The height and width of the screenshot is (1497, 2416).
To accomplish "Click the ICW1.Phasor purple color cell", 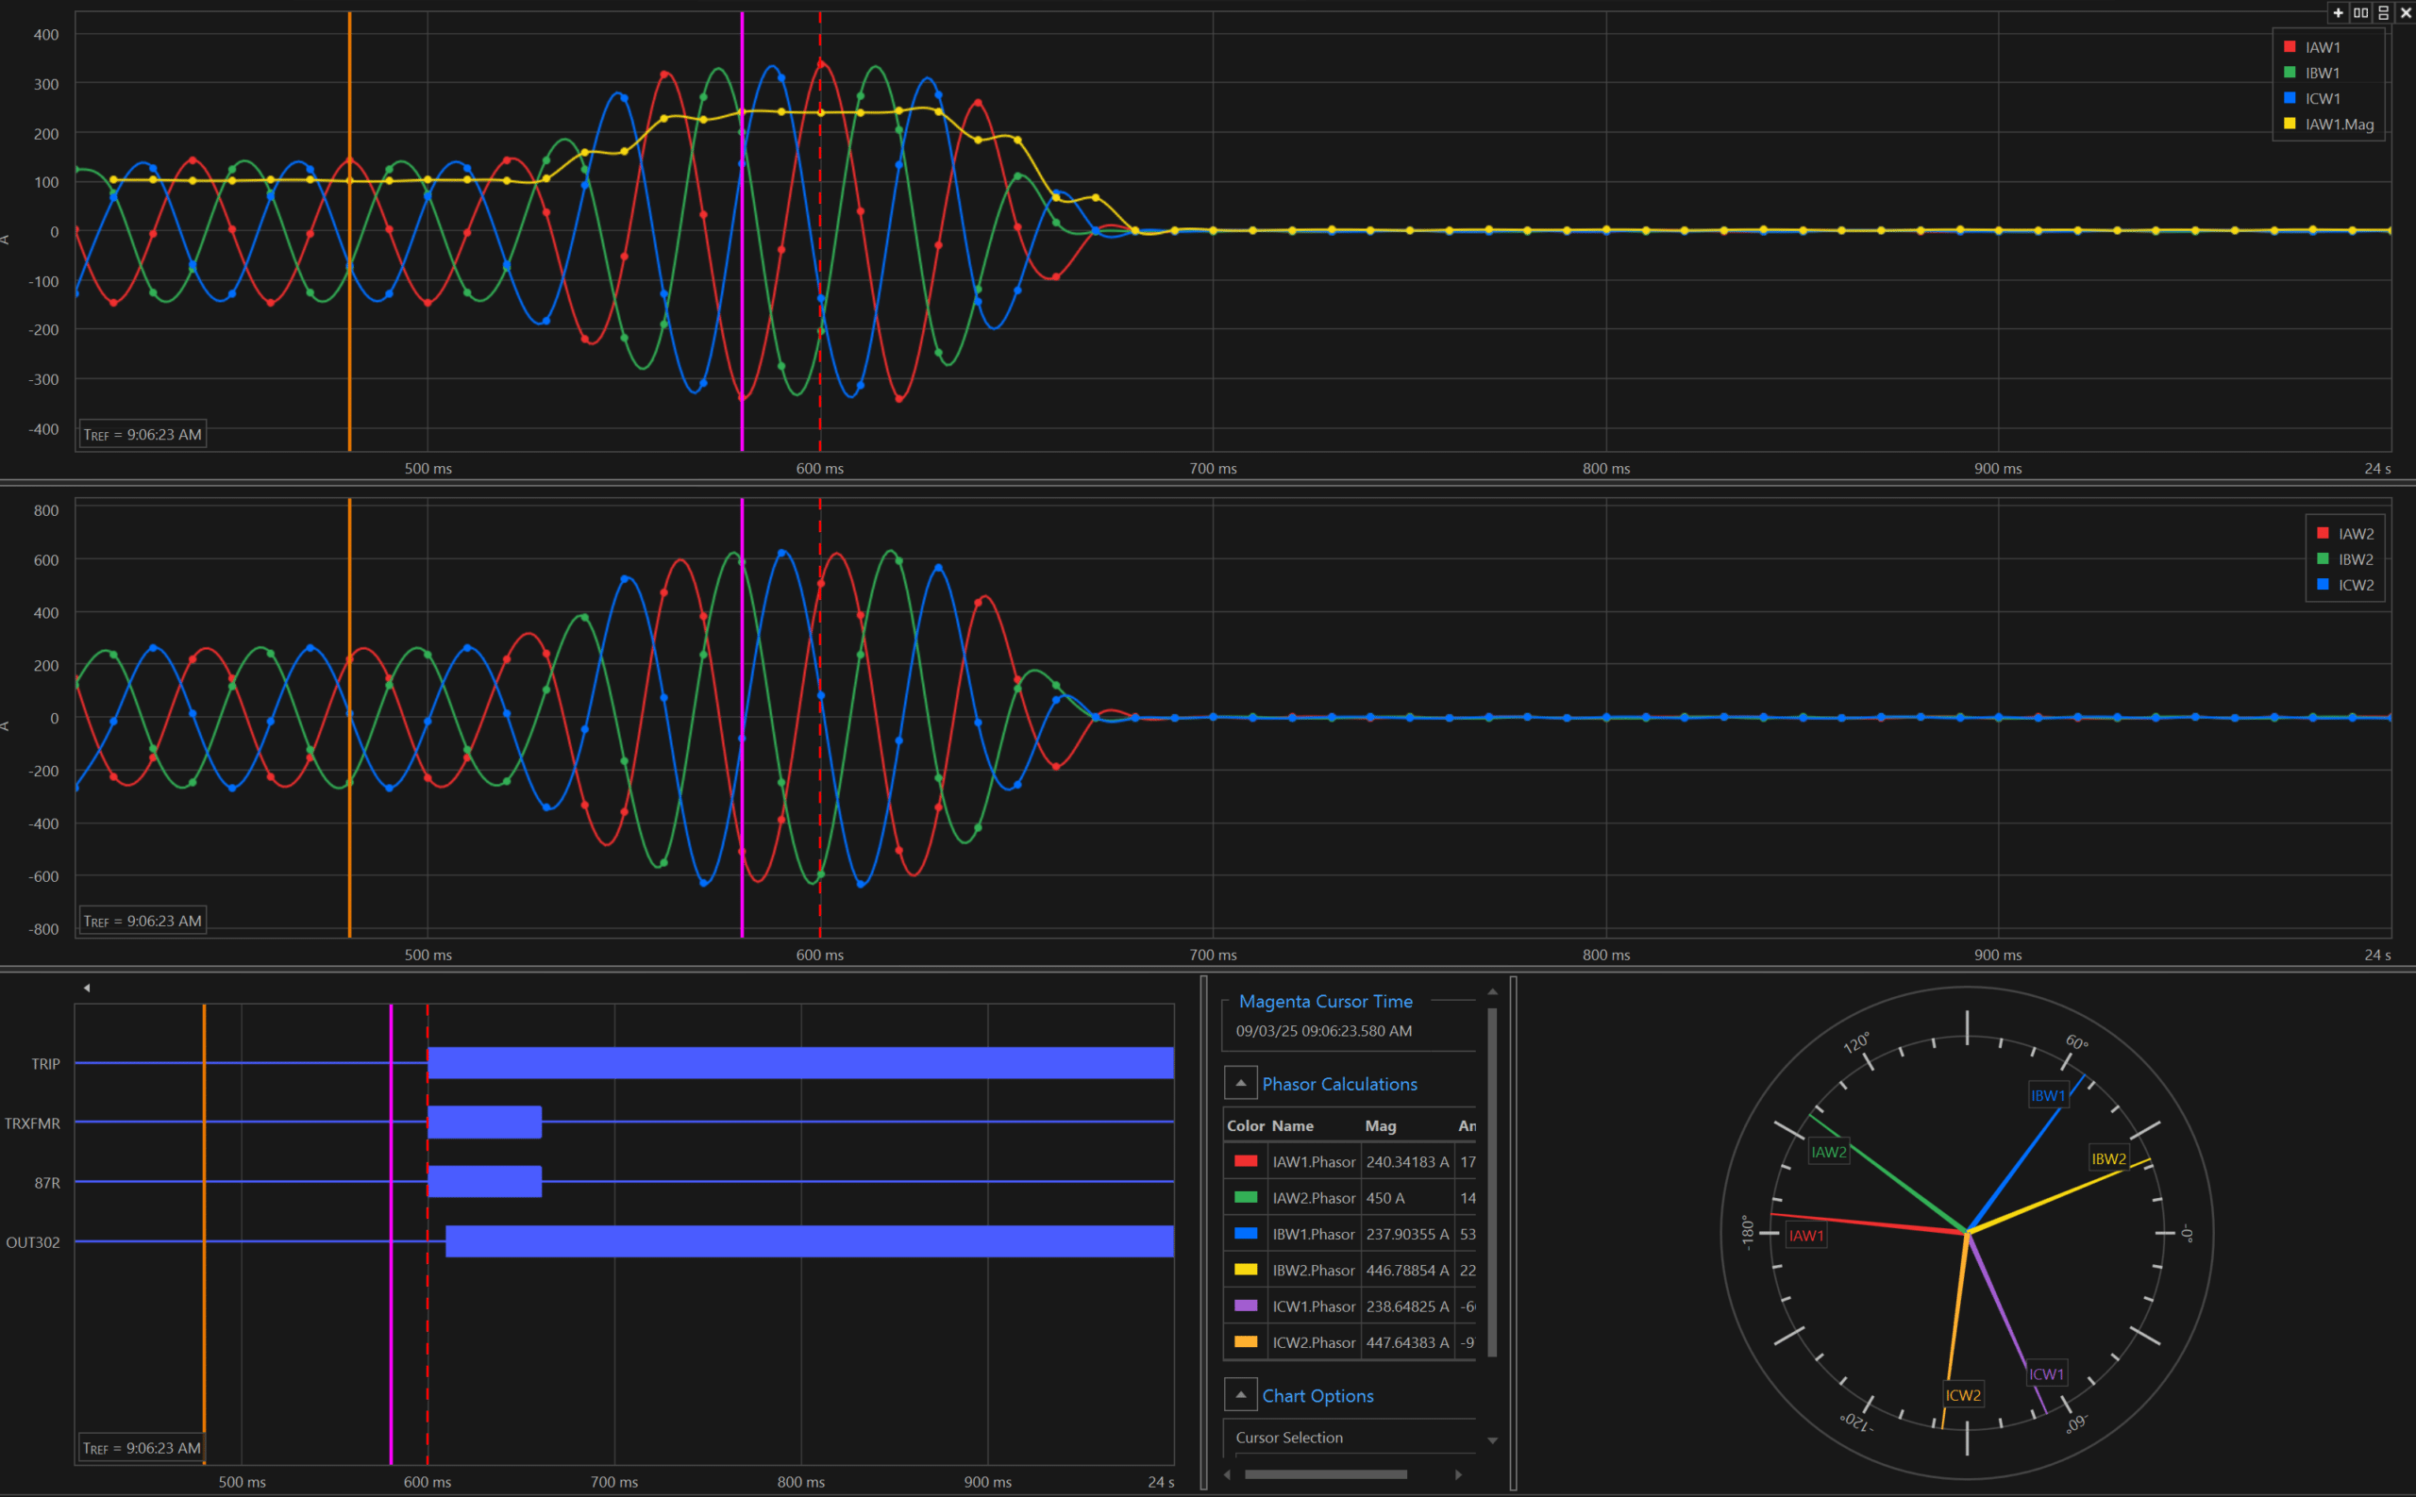I will (x=1246, y=1306).
